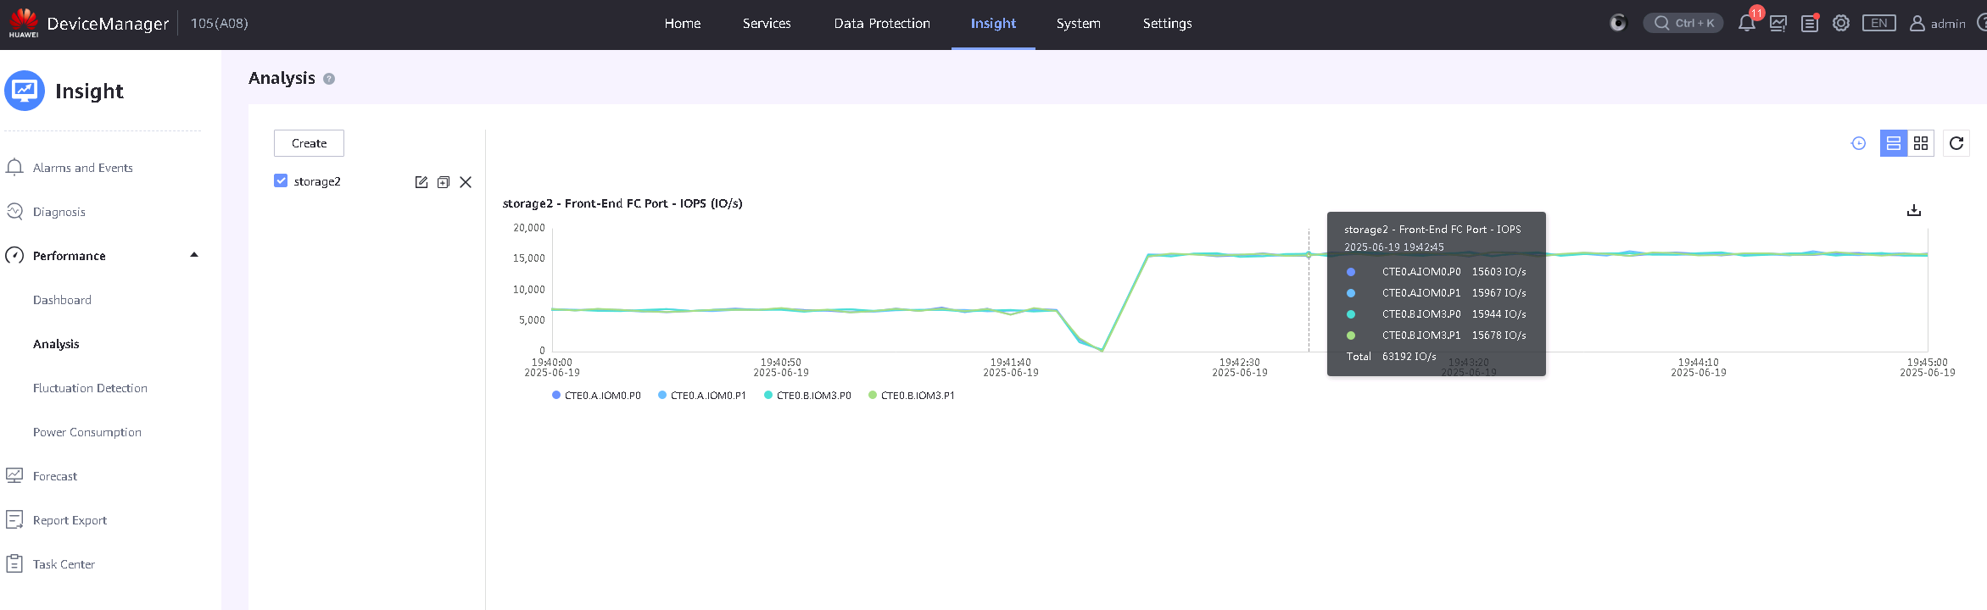Image resolution: width=1987 pixels, height=610 pixels.
Task: Switch to grid layout view
Action: (1921, 143)
